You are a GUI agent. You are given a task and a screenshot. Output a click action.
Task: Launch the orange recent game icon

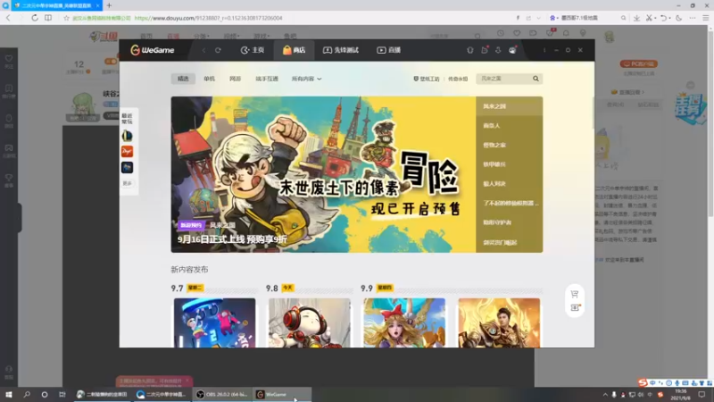127,151
